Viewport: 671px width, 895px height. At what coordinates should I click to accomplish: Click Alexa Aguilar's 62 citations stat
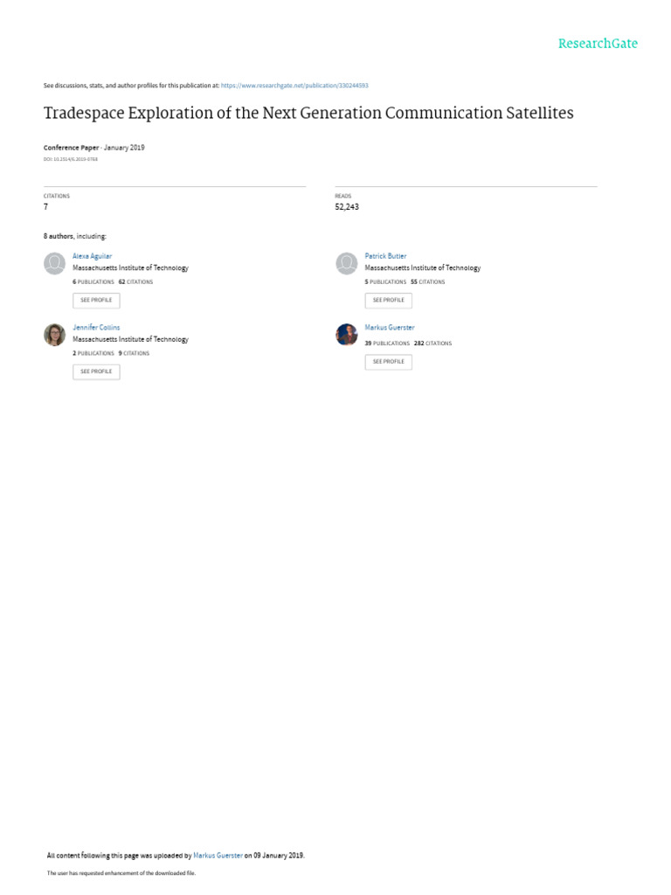click(135, 282)
